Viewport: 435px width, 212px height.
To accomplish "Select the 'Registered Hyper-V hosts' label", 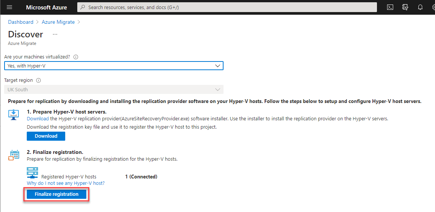I will pyautogui.click(x=69, y=177).
